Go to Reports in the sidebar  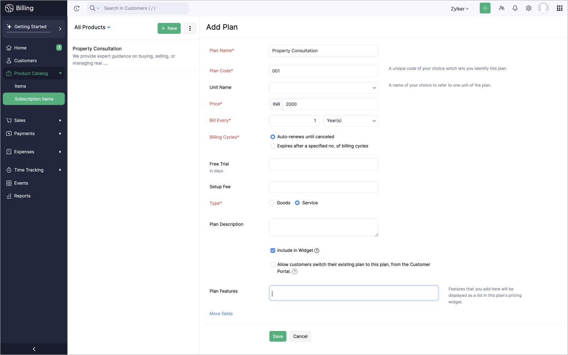(x=22, y=196)
